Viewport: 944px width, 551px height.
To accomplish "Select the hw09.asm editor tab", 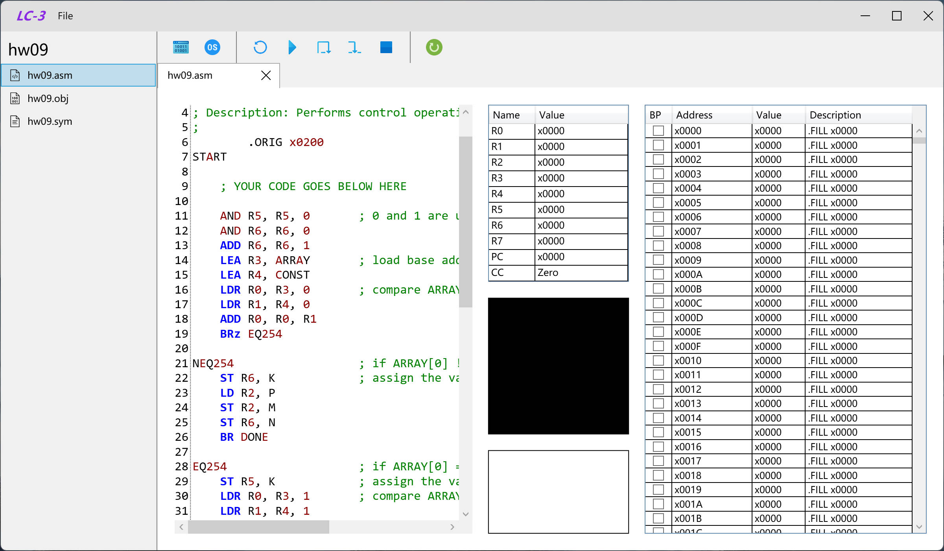I will point(190,75).
